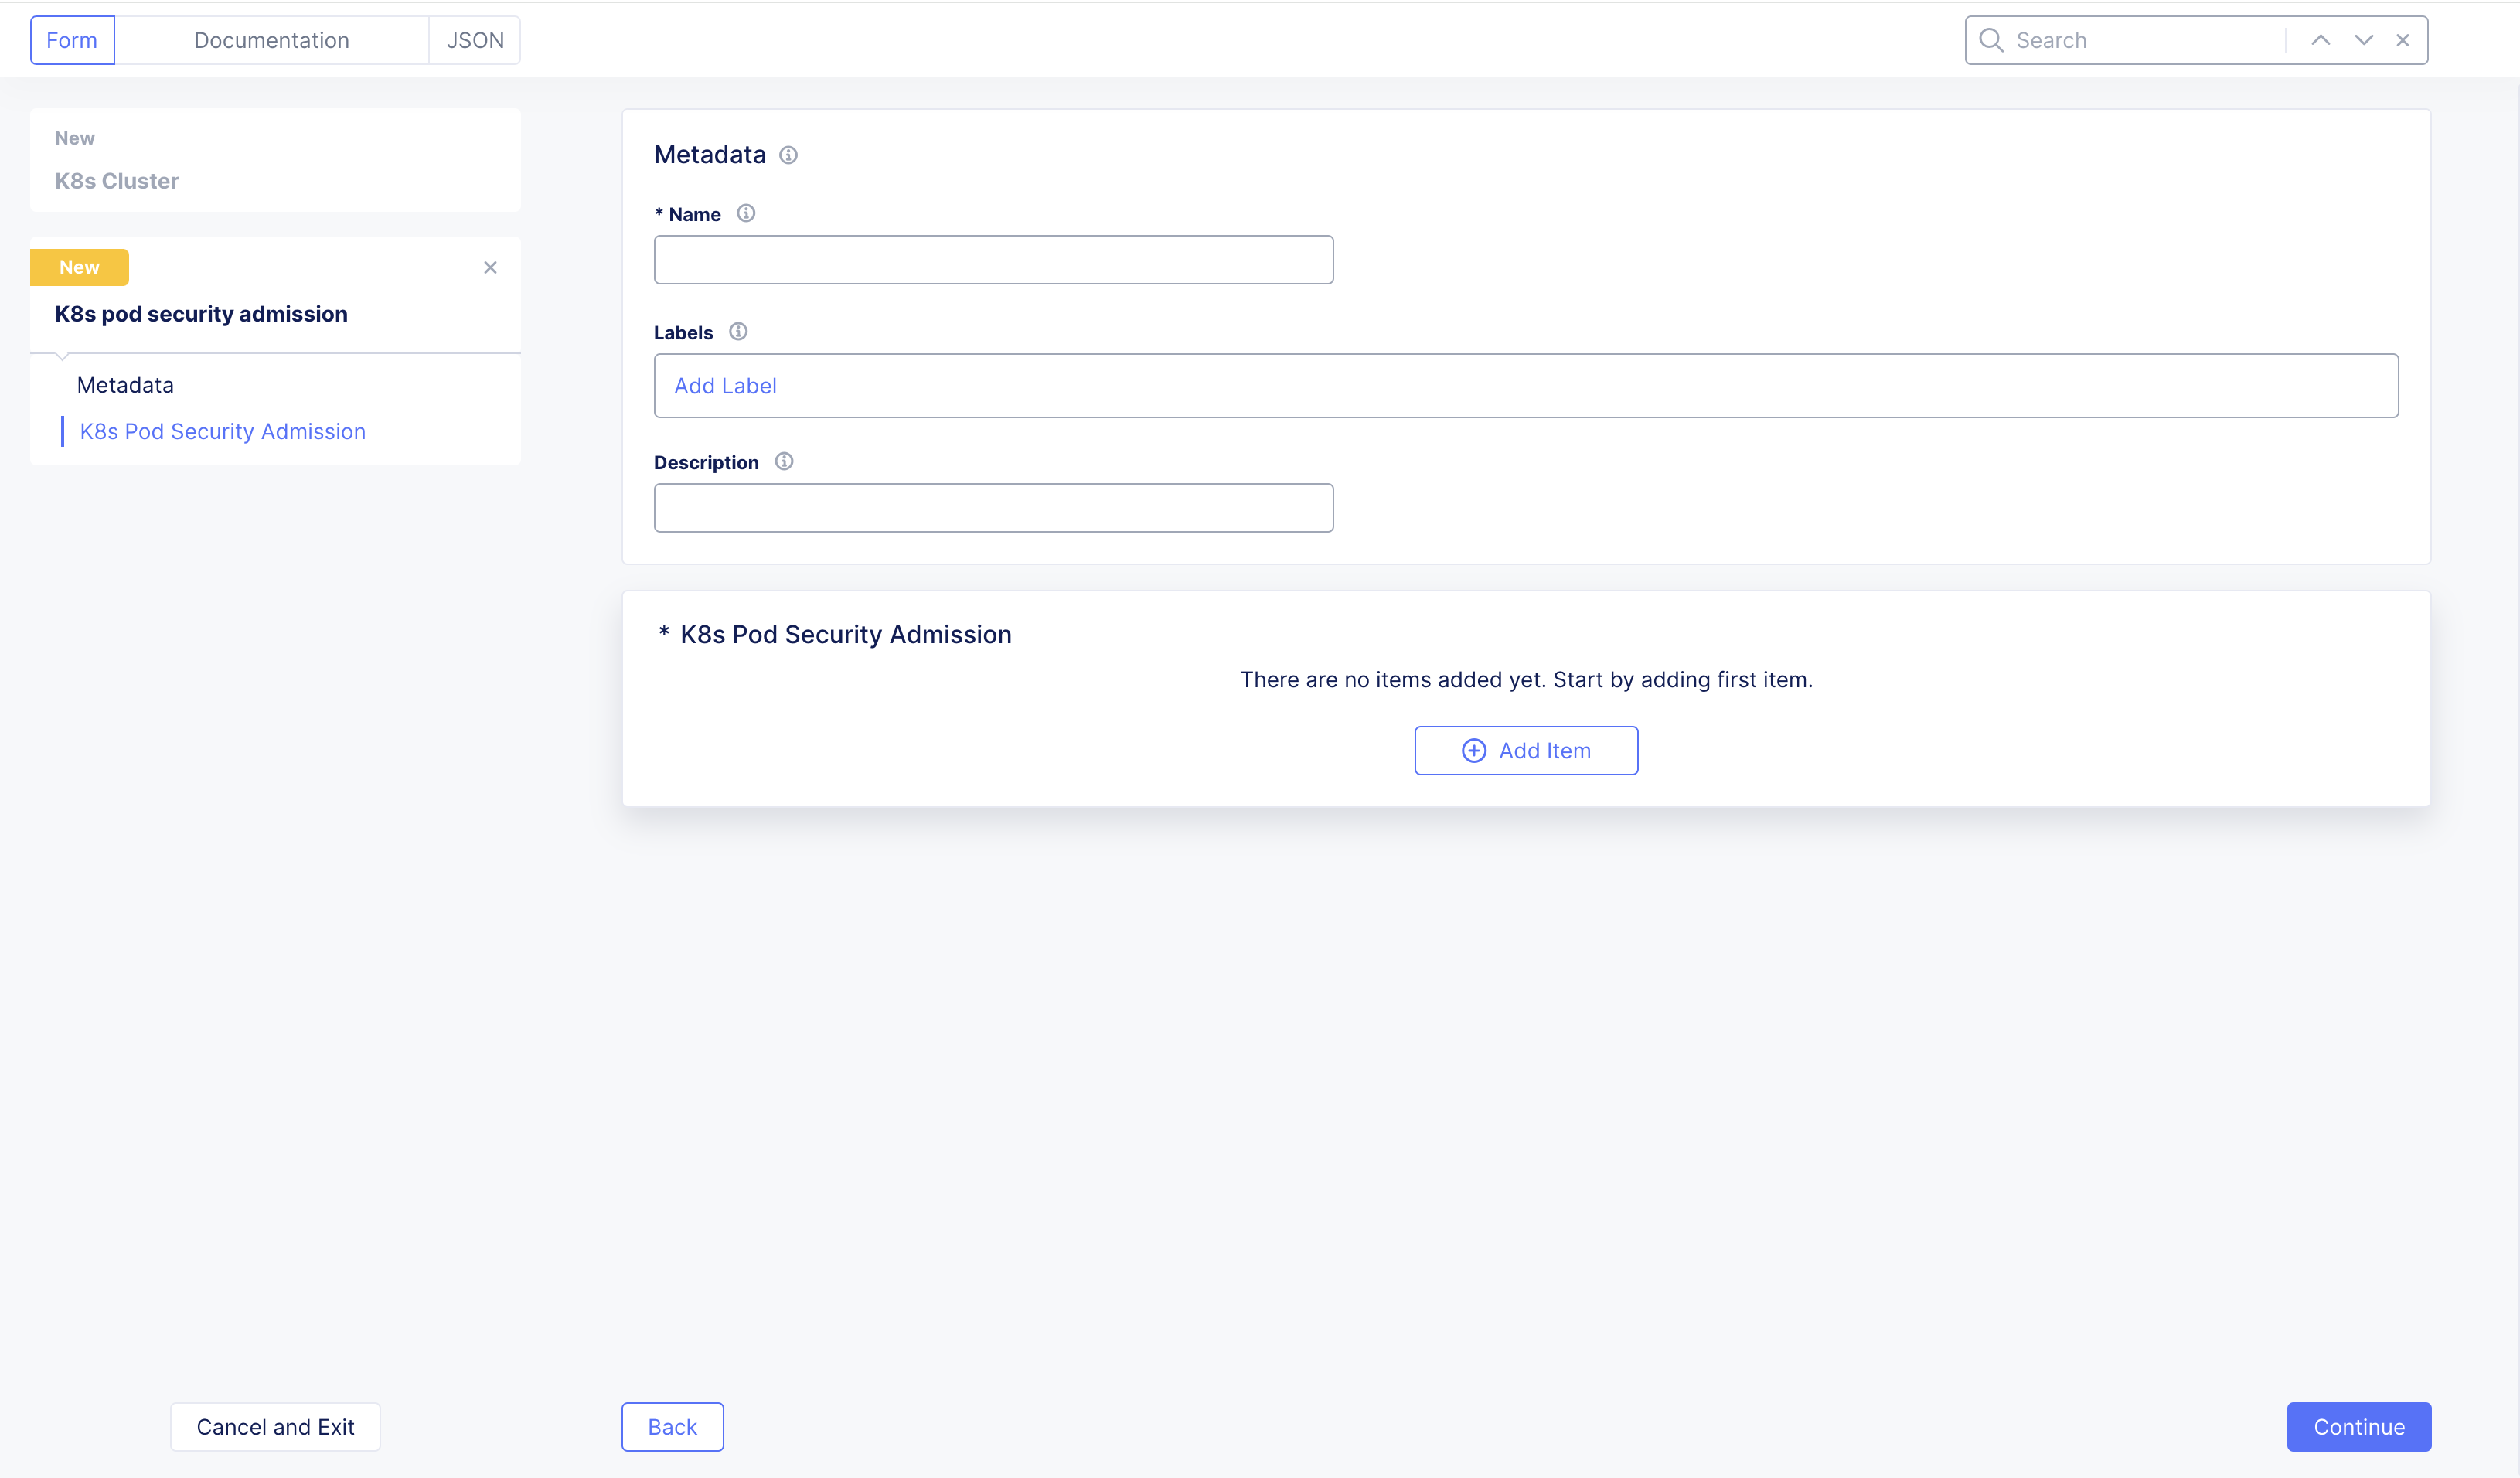Select the Form tab

(x=72, y=40)
